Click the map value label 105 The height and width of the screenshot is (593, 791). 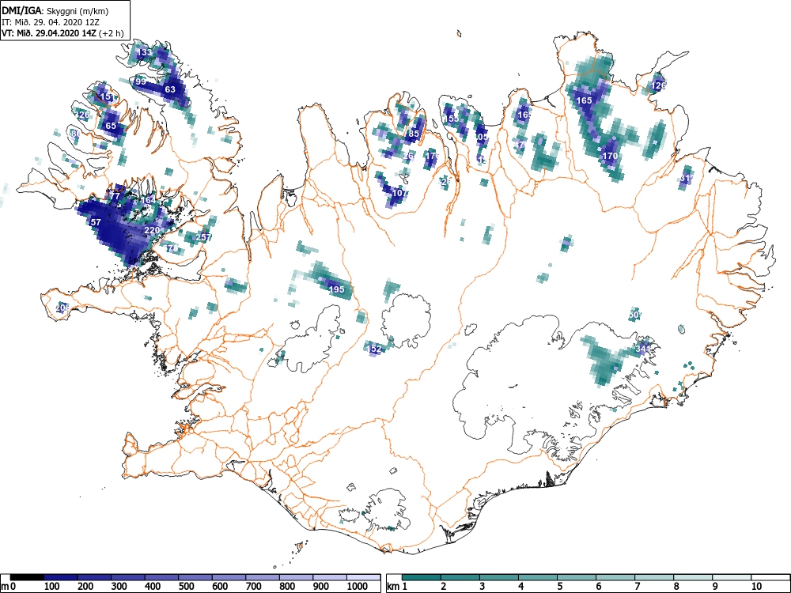pos(482,137)
